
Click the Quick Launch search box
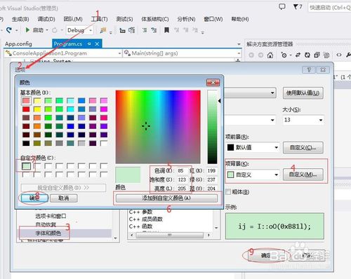pos(329,8)
